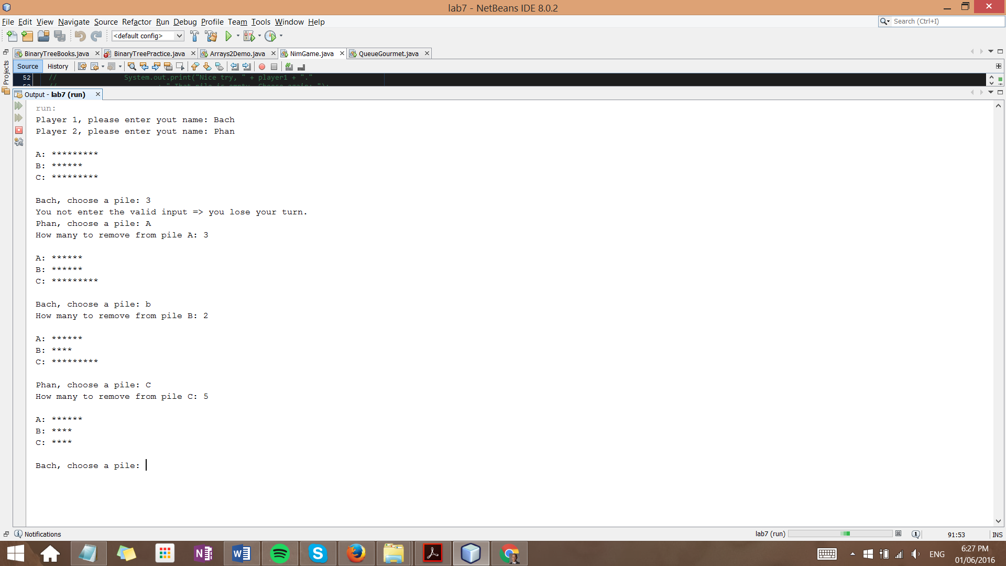Open the Refactor menu
Viewport: 1006px width, 566px height.
point(136,22)
